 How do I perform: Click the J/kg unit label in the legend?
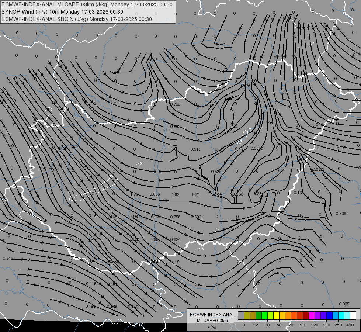pos(212,326)
